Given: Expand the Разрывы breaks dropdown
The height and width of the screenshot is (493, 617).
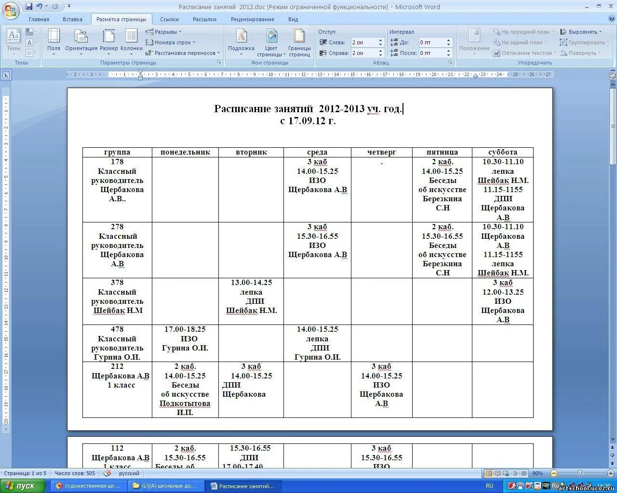Looking at the screenshot, I should tap(163, 32).
